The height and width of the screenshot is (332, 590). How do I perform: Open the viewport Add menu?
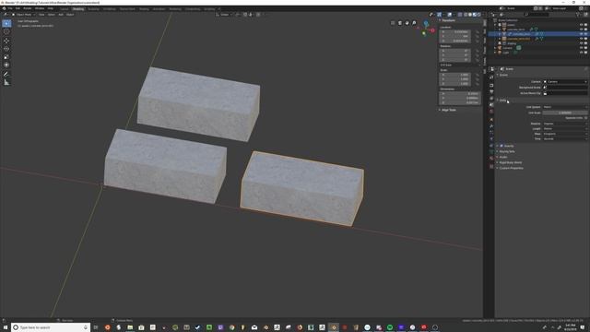[x=61, y=15]
